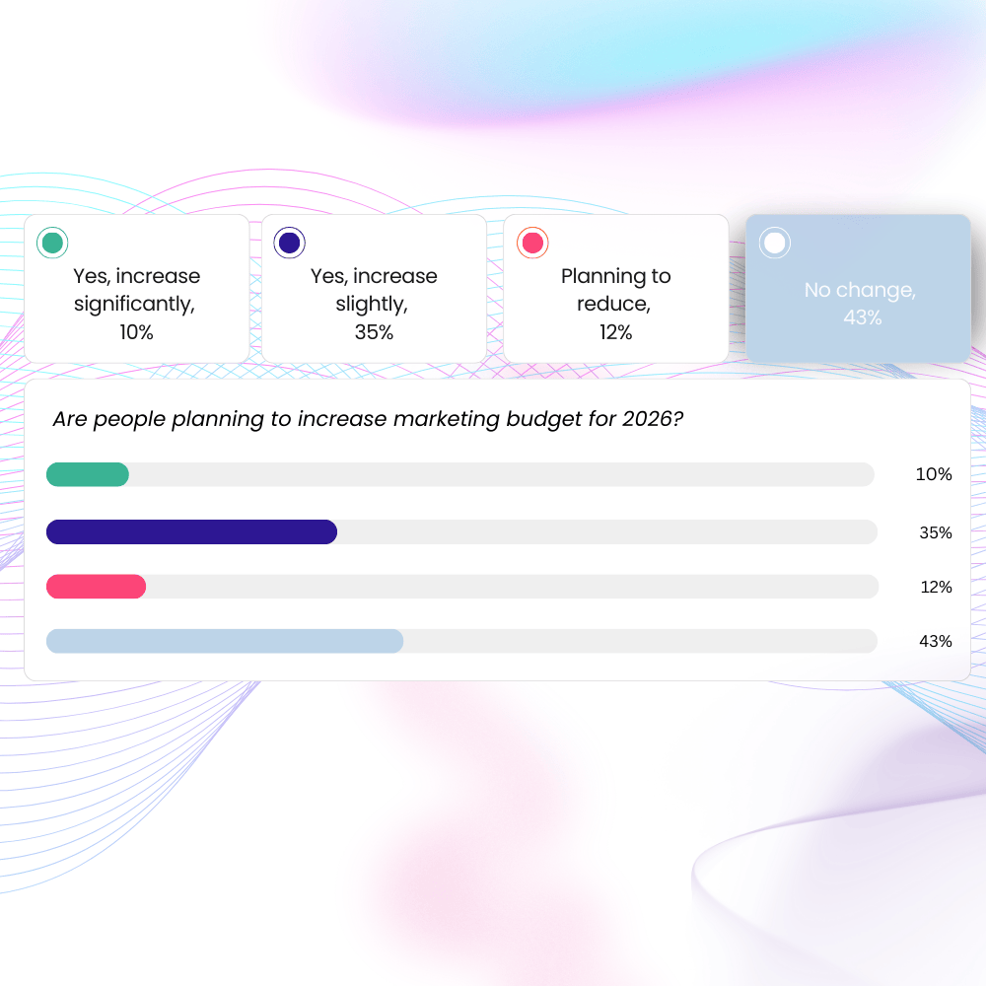Click the light blue 43% progress bar fill
This screenshot has height=986, width=986.
click(225, 641)
